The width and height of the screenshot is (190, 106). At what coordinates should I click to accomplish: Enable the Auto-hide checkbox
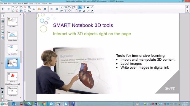(x=6, y=100)
